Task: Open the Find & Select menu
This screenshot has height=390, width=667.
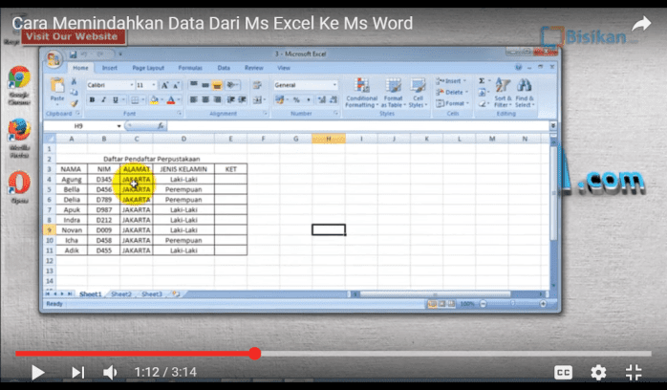Action: 525,93
